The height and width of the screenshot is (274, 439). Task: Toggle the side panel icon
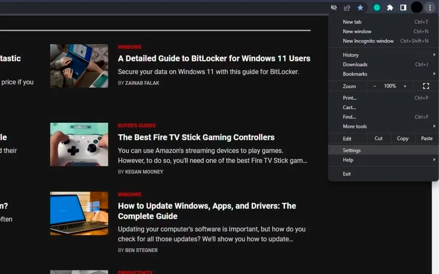pyautogui.click(x=403, y=7)
